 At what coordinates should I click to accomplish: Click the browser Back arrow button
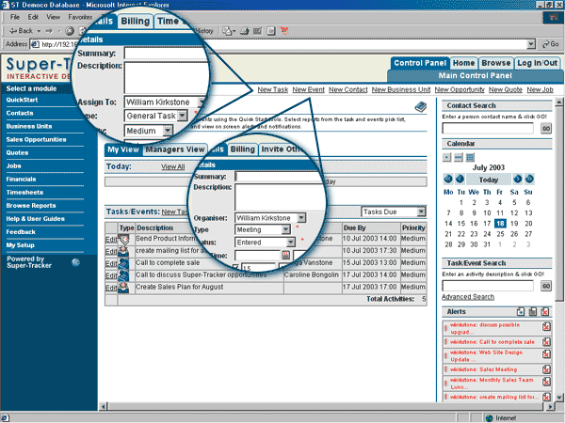[x=21, y=31]
